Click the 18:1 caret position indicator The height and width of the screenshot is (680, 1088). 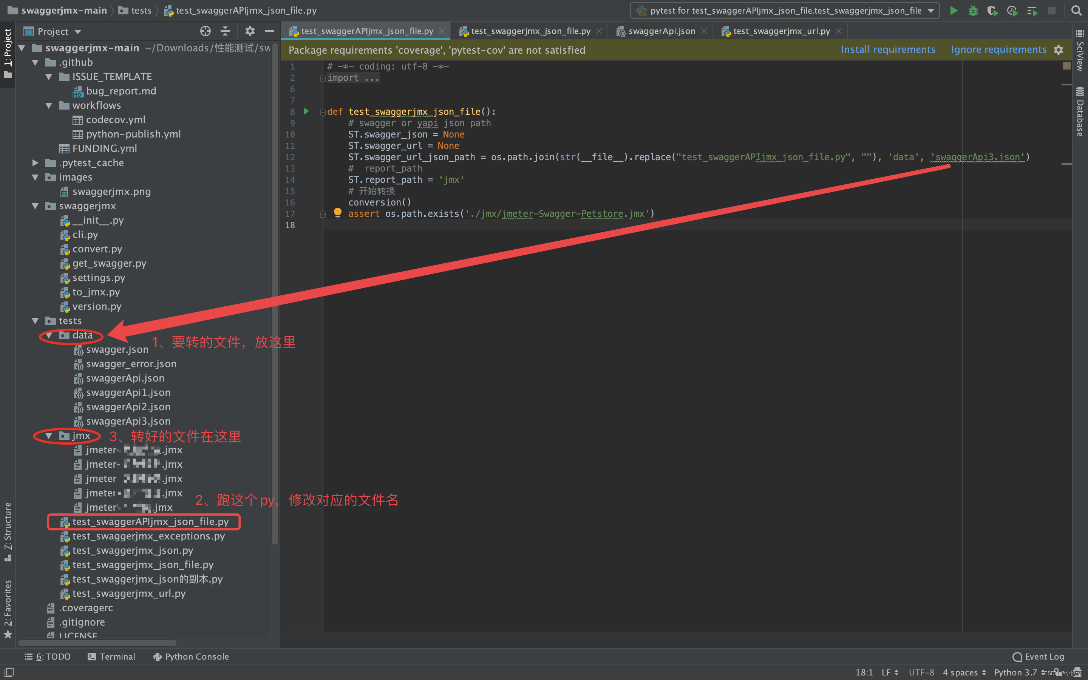point(864,672)
